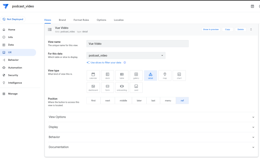Set position to later
This screenshot has width=260, height=160.
click(x=139, y=101)
